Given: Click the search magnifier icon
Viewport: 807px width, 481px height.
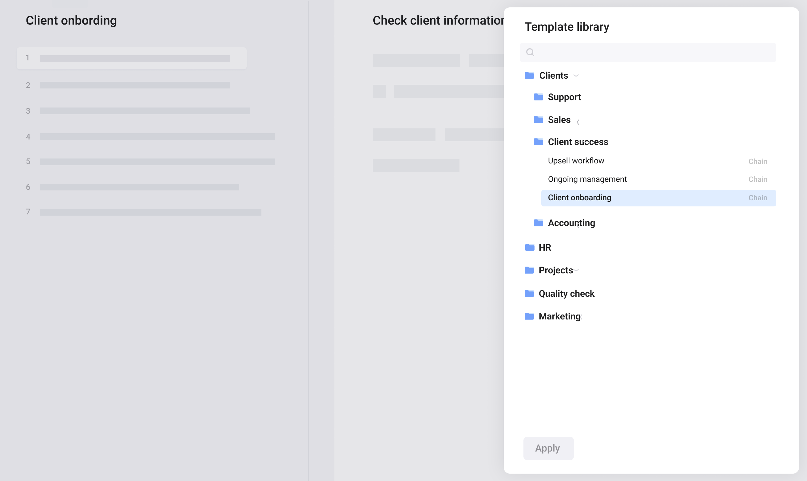Looking at the screenshot, I should coord(530,52).
